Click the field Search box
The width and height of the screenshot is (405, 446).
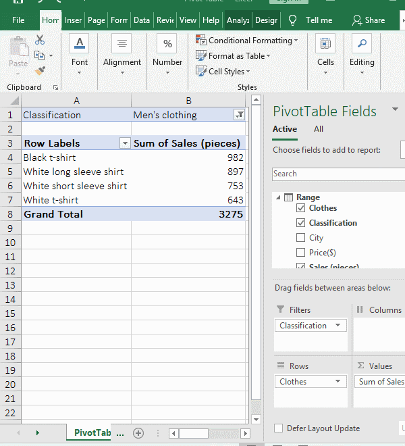pyautogui.click(x=338, y=174)
